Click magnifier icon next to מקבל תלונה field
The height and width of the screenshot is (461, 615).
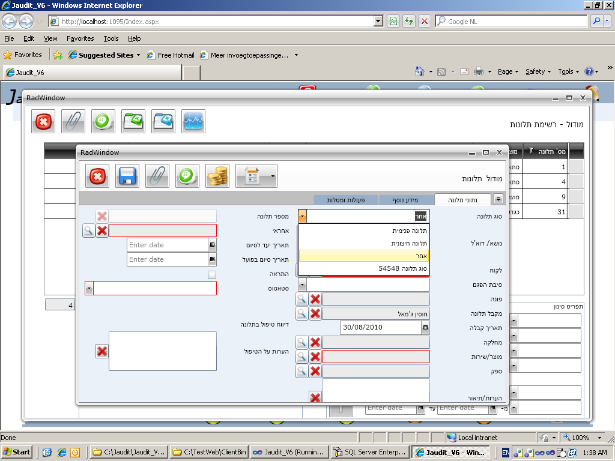[302, 313]
